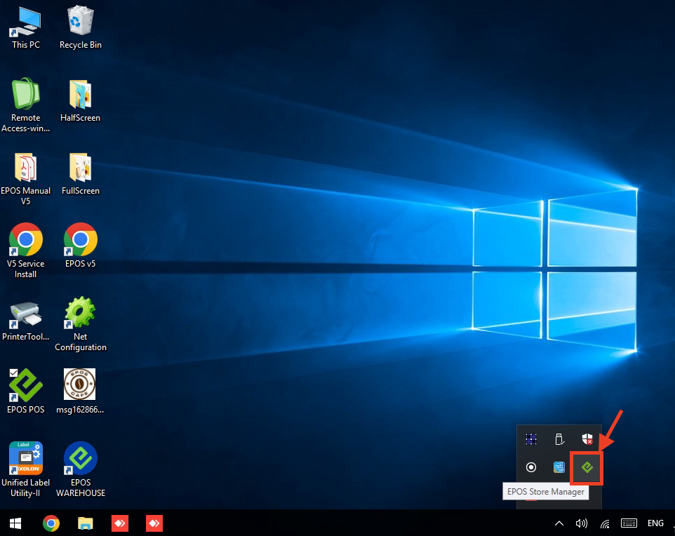Open the Windows Start menu

tap(15, 523)
